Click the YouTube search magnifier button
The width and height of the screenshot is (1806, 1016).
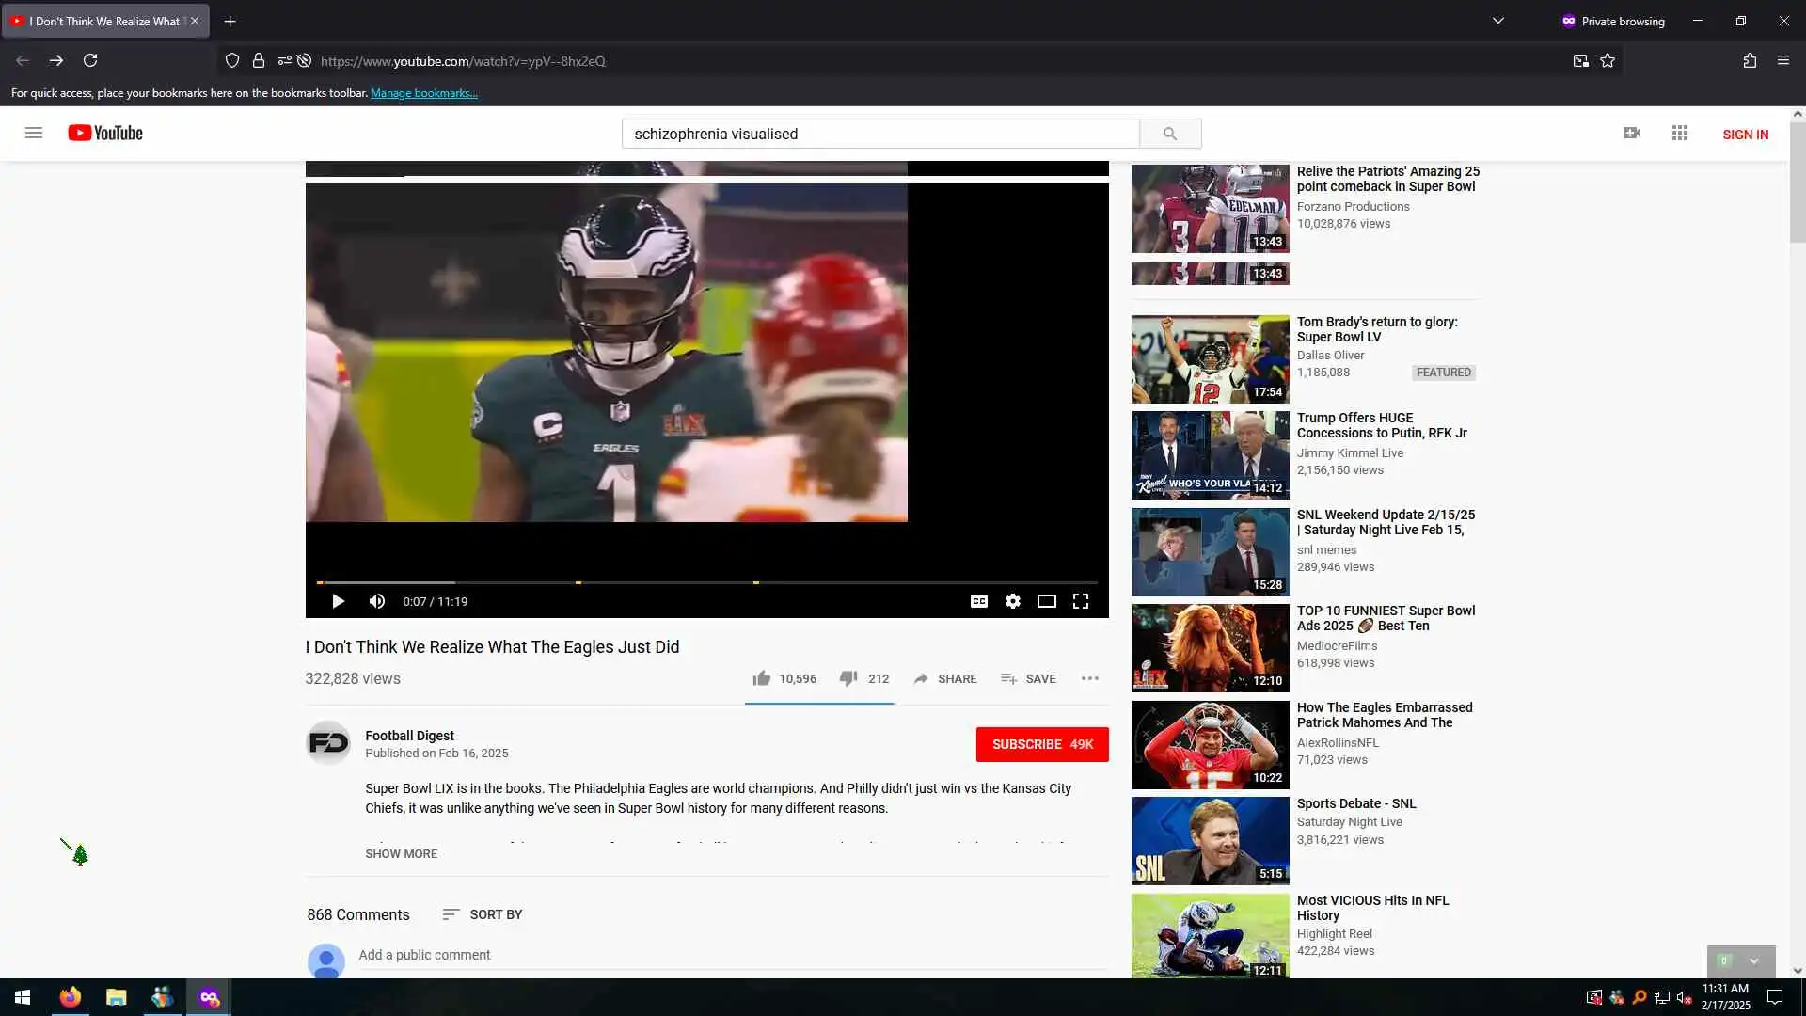pos(1169,134)
